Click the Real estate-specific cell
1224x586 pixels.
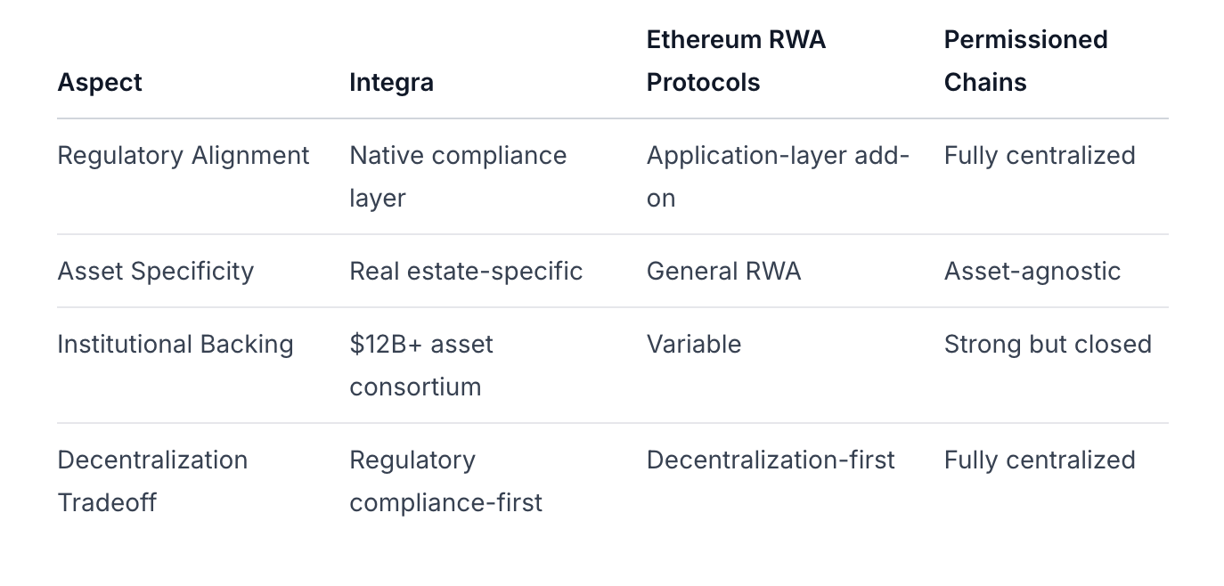466,271
